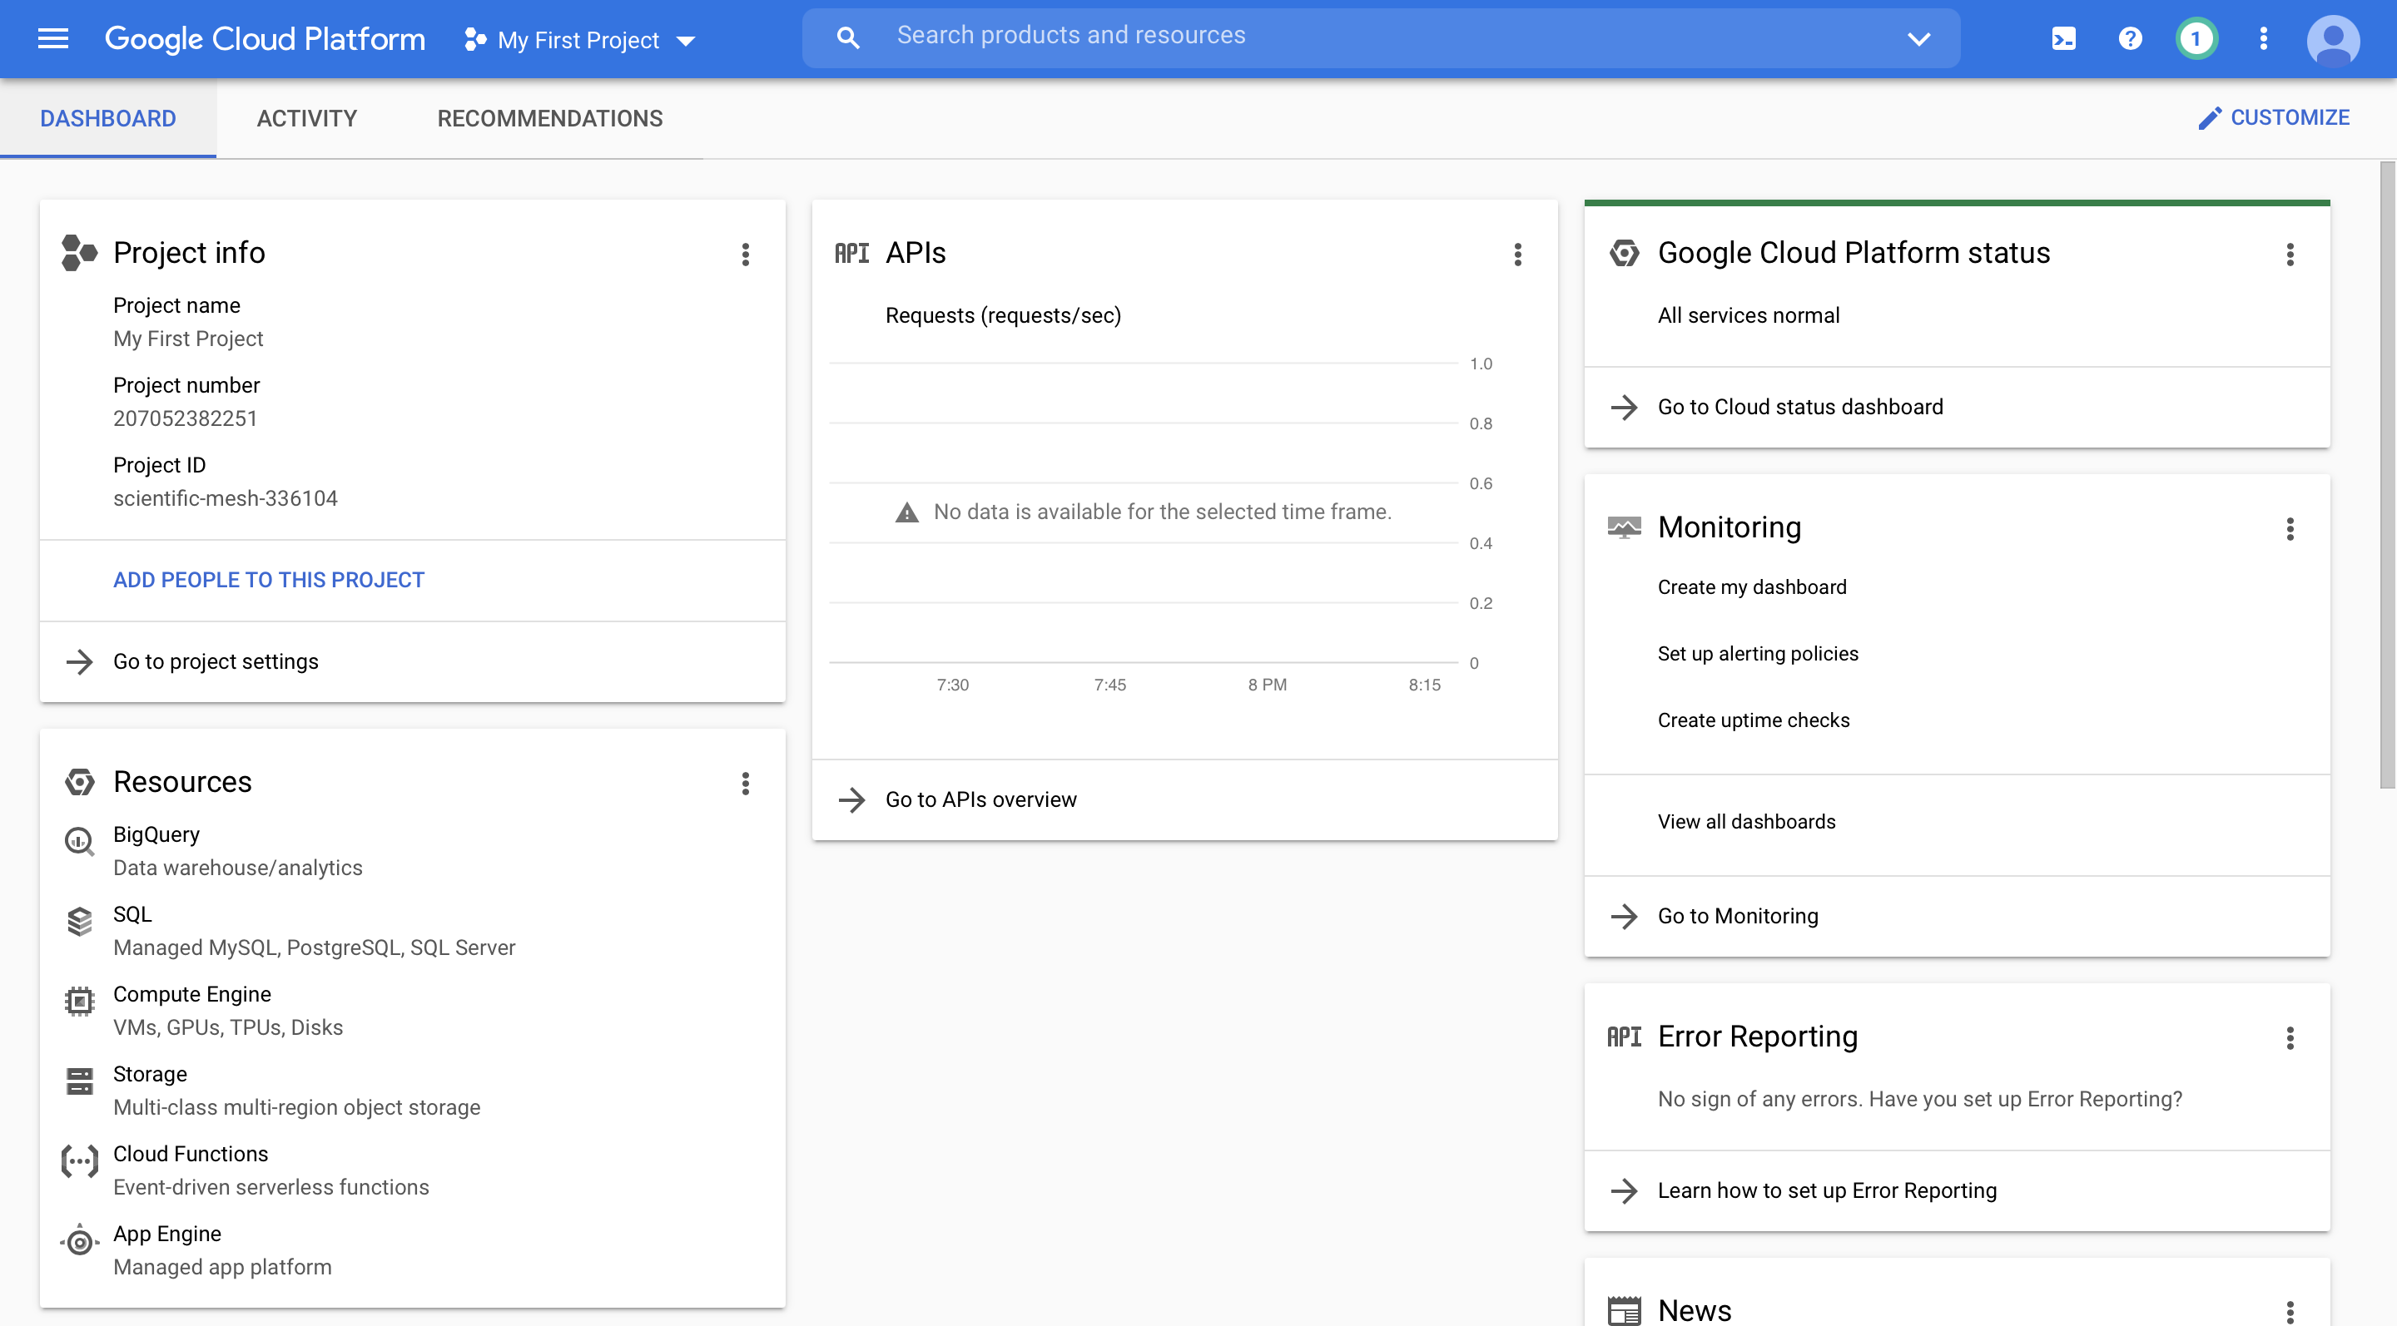Expand the search bar dropdown chevron
Viewport: 2397px width, 1326px height.
[x=1918, y=39]
